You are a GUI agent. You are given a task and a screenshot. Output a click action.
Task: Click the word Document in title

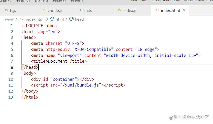(58, 61)
